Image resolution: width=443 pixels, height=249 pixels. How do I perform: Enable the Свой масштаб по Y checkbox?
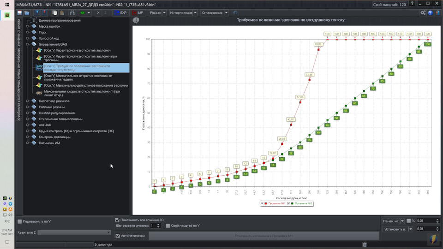pos(168,225)
